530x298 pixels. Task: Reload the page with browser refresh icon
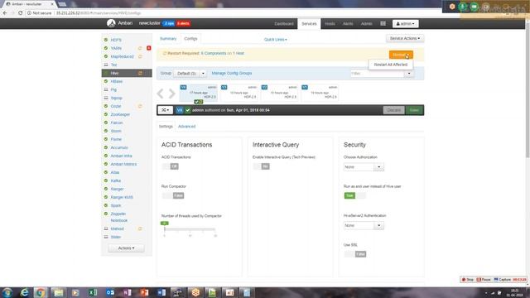pos(20,13)
